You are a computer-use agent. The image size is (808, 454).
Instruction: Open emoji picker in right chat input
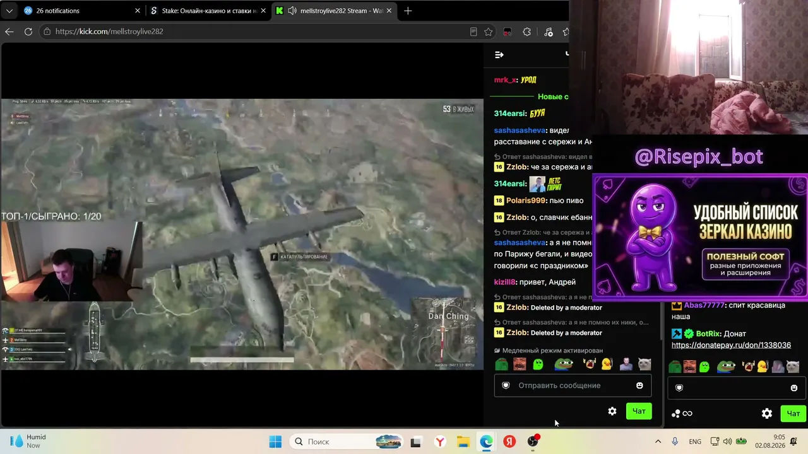tap(794, 388)
